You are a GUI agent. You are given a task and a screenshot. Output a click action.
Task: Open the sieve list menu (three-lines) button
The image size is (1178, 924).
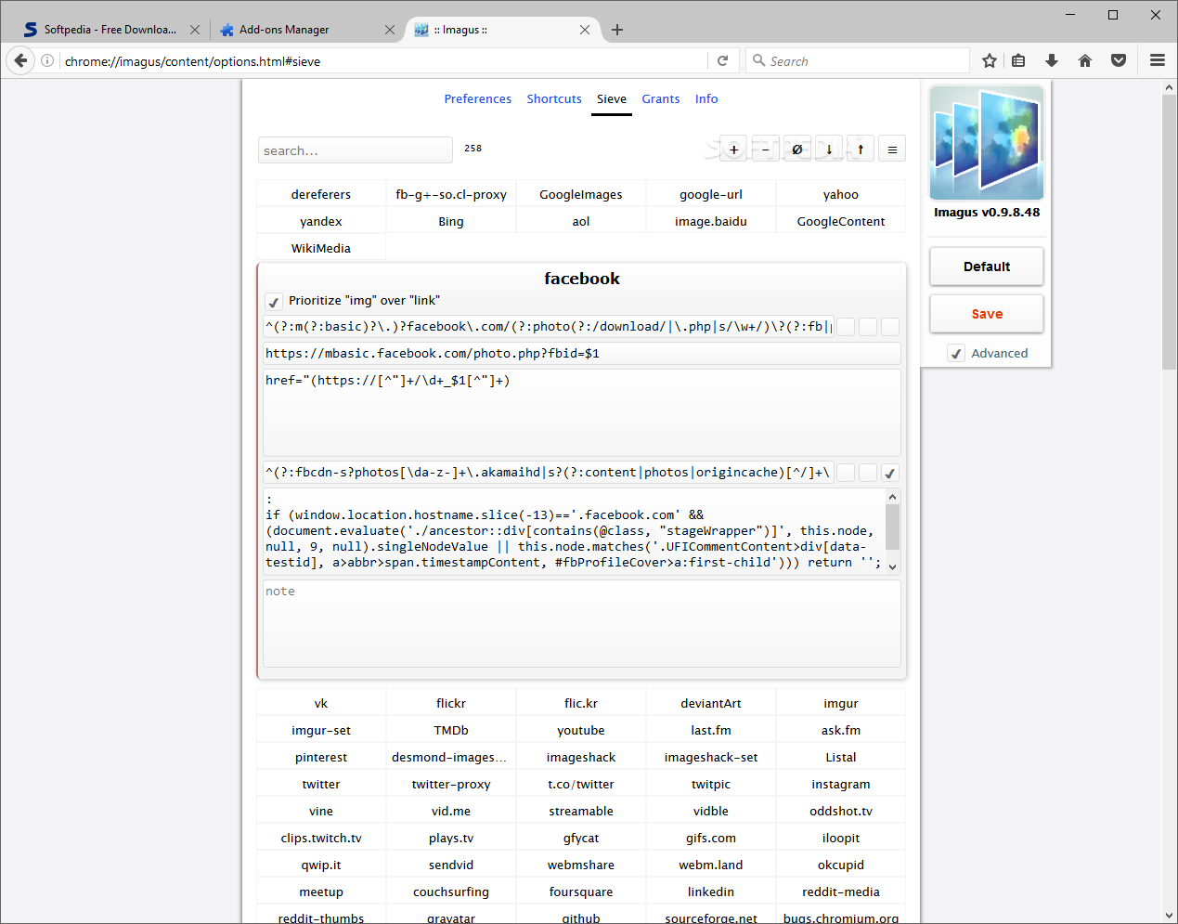tap(892, 150)
